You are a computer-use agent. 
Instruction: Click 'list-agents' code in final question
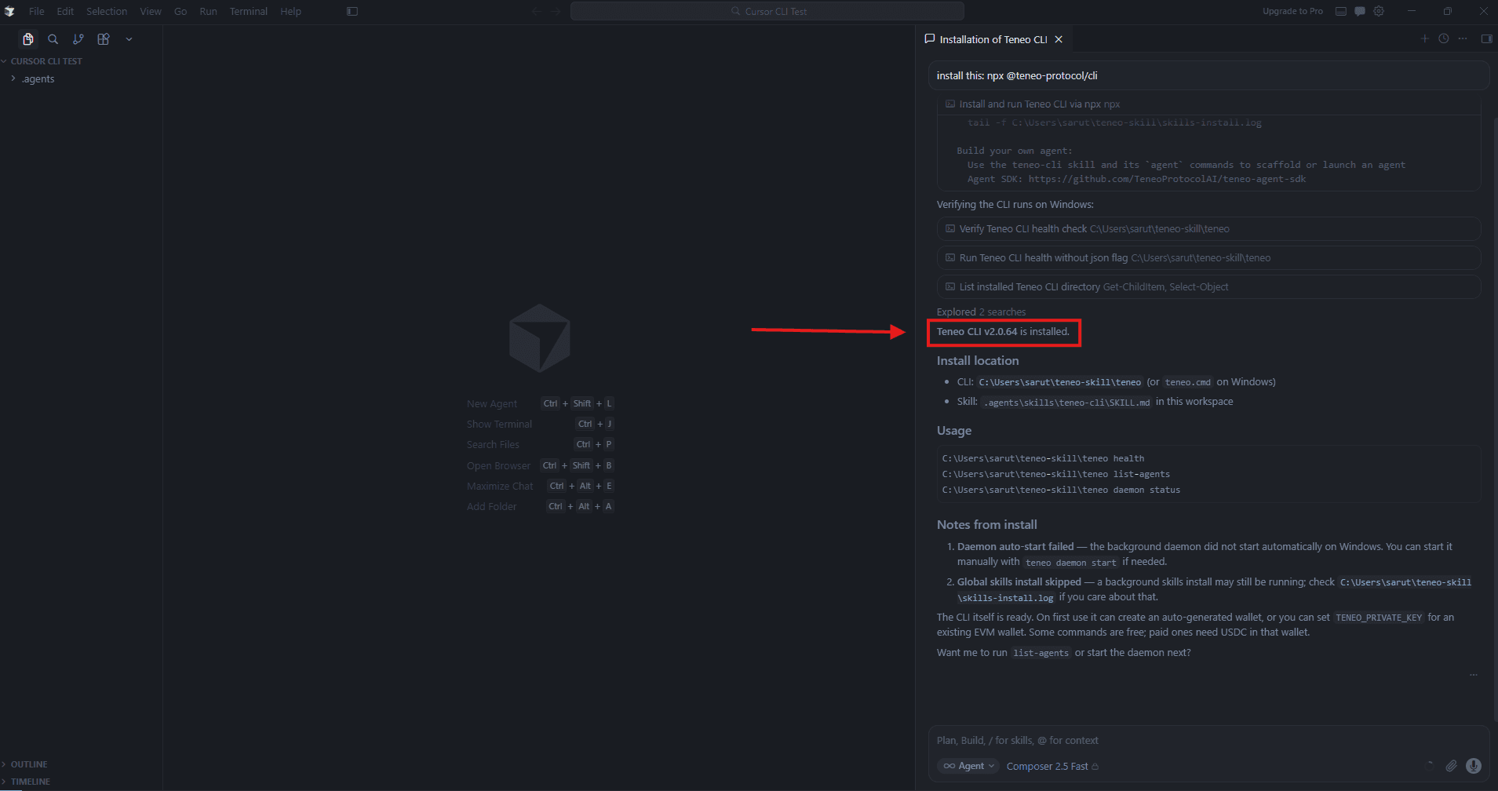point(1041,653)
